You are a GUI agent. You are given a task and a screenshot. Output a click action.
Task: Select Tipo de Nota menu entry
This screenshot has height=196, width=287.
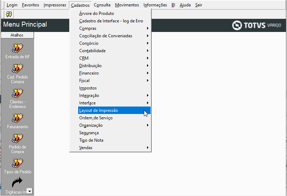coord(114,140)
